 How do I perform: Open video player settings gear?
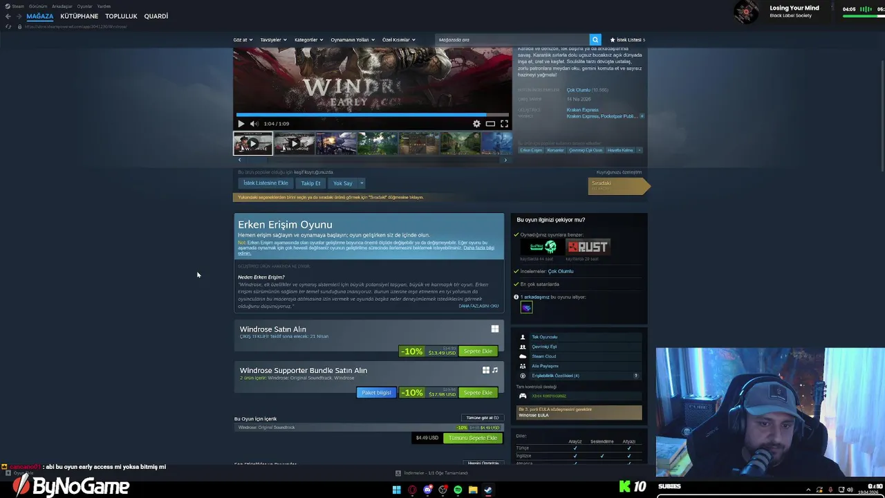(476, 124)
